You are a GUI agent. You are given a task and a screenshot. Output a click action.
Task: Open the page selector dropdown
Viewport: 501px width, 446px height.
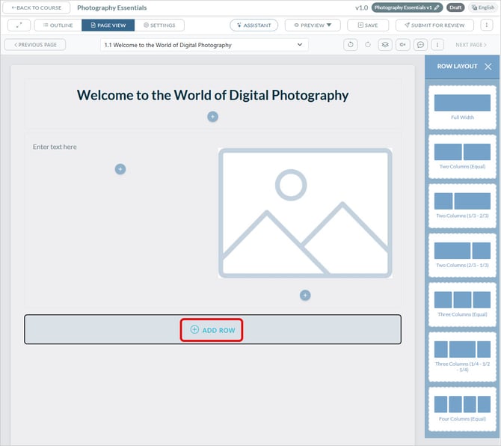coord(204,45)
